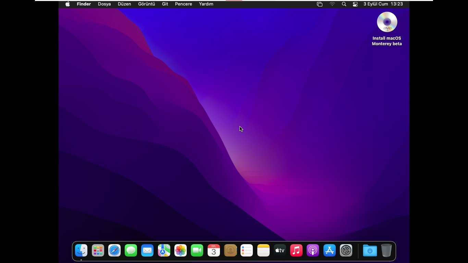Open the Trash in the Dock
468x263 pixels.
(386, 251)
